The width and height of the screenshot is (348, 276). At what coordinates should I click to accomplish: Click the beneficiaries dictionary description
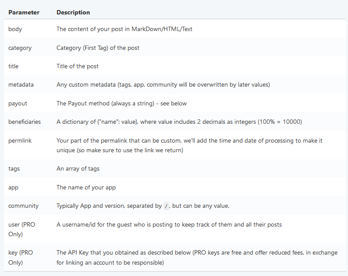pos(179,122)
